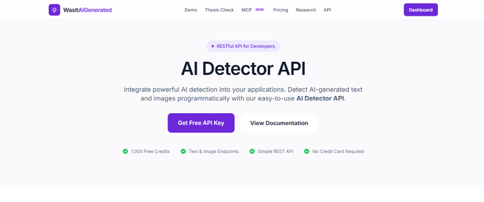The height and width of the screenshot is (202, 484).
Task: Click the text 'Integrate powerful AI detection into your applications'
Action: pyautogui.click(x=205, y=90)
